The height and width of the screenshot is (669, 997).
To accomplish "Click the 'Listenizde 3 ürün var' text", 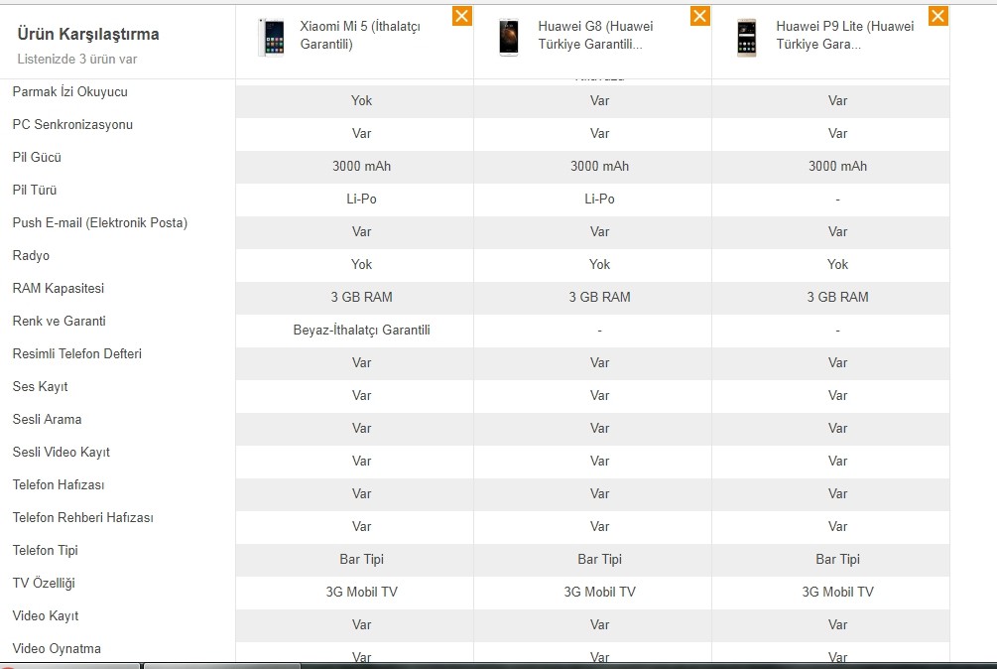I will pyautogui.click(x=77, y=60).
